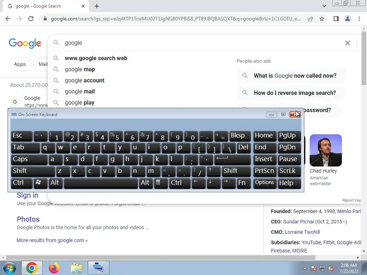Image resolution: width=367 pixels, height=275 pixels.
Task: Toggle the left Alt key on On-Screen Keyboard
Action: 56,183
